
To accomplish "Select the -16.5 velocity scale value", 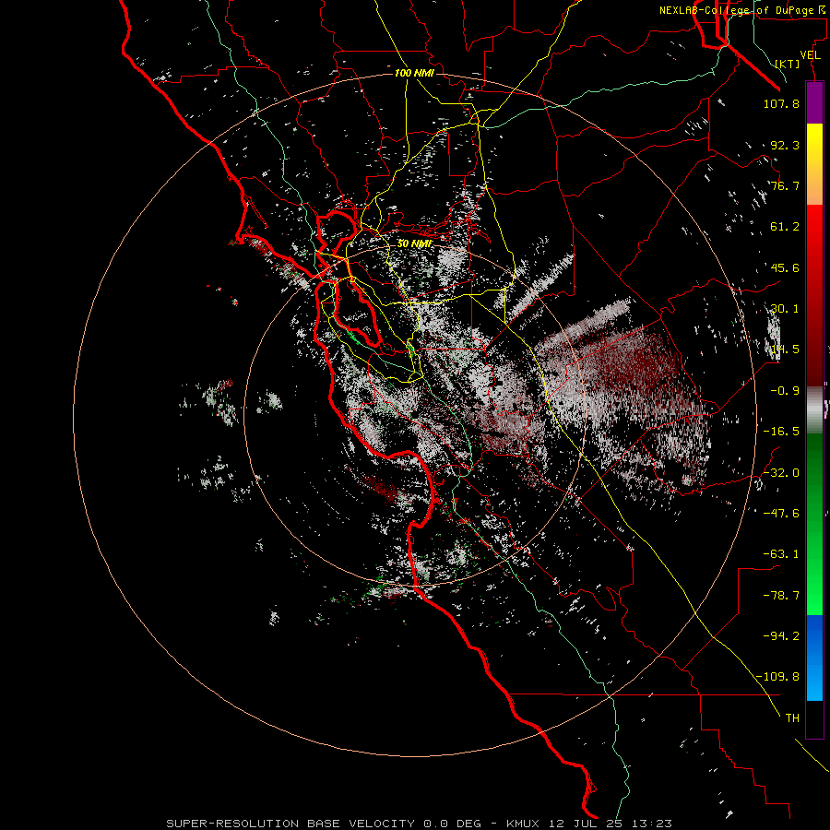I will (x=781, y=432).
